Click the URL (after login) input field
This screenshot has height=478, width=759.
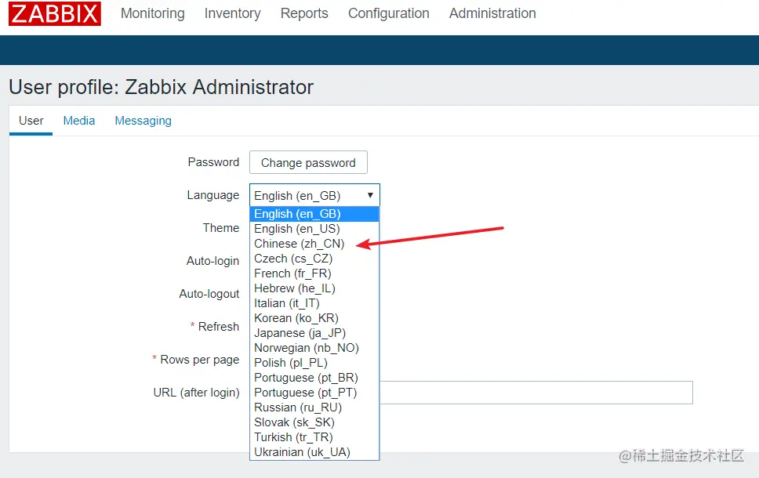(x=536, y=393)
